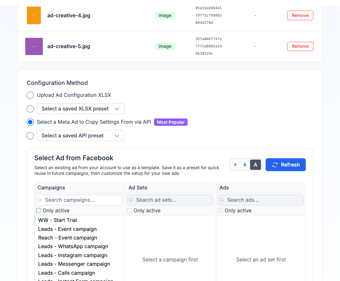Select the medium font size A
This screenshot has height=281, width=340.
(245, 165)
